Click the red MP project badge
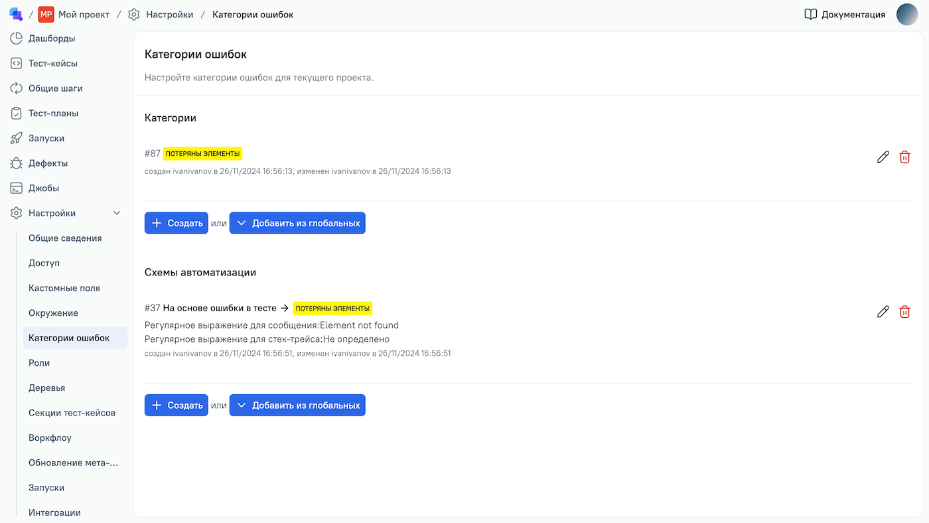Screen dimensions: 929x523 (46, 15)
